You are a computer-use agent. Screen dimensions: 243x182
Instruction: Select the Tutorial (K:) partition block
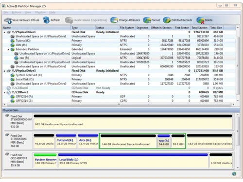click(66, 141)
